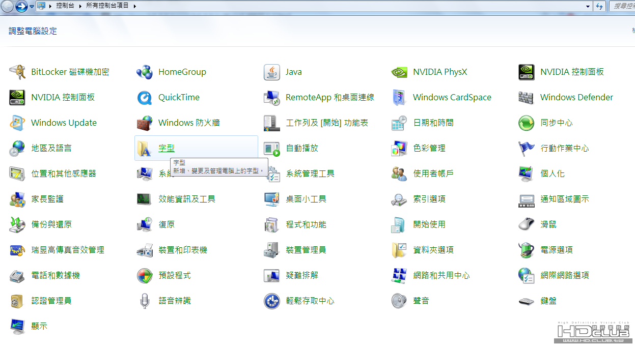Image resolution: width=635 pixels, height=346 pixels.
Task: Open the recent pages dropdown arrow
Action: tap(32, 7)
